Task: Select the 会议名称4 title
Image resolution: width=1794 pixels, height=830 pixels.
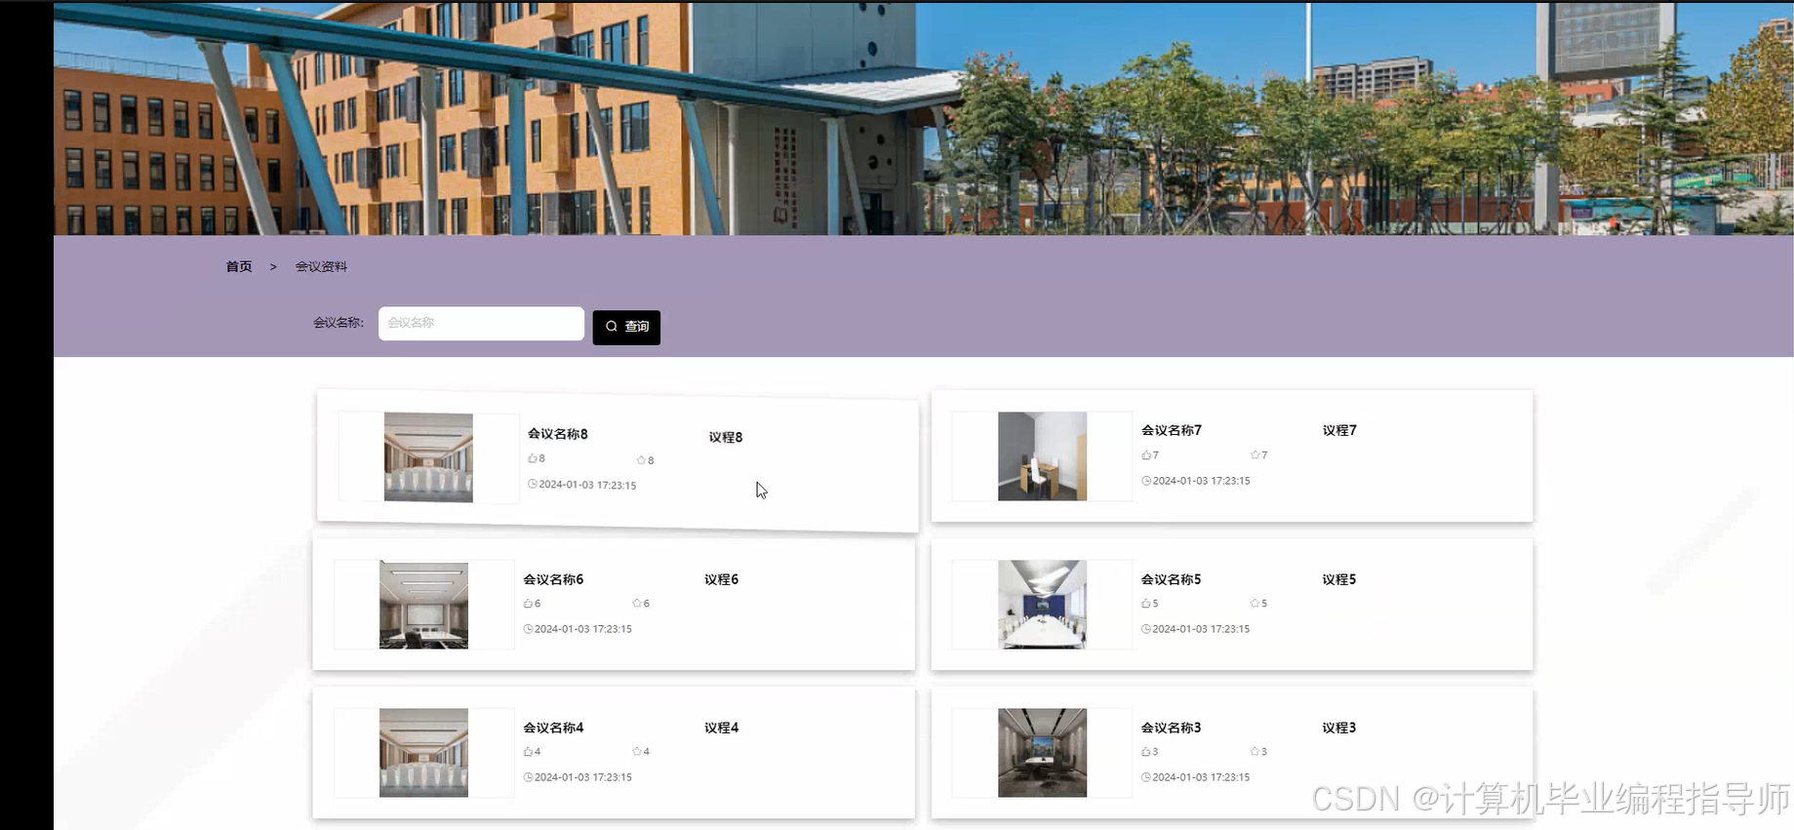Action: 553,728
